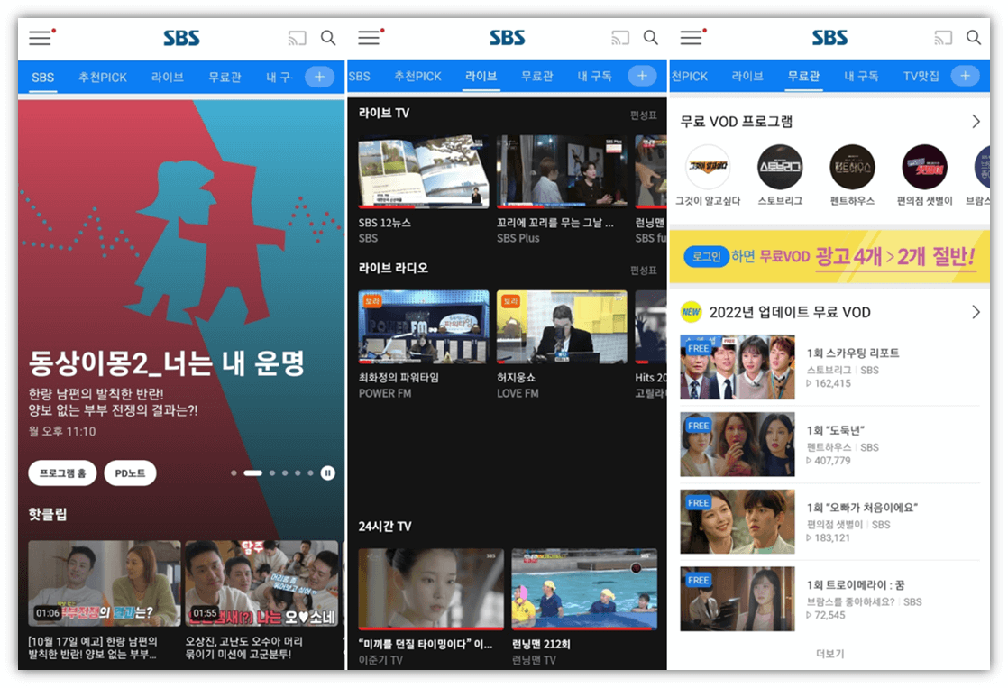
Task: Select TV맛집 tab in right screen
Action: (921, 76)
